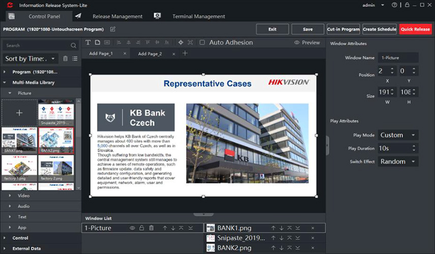Click the Exit button
Viewport: 435px width, 254px height.
click(272, 29)
